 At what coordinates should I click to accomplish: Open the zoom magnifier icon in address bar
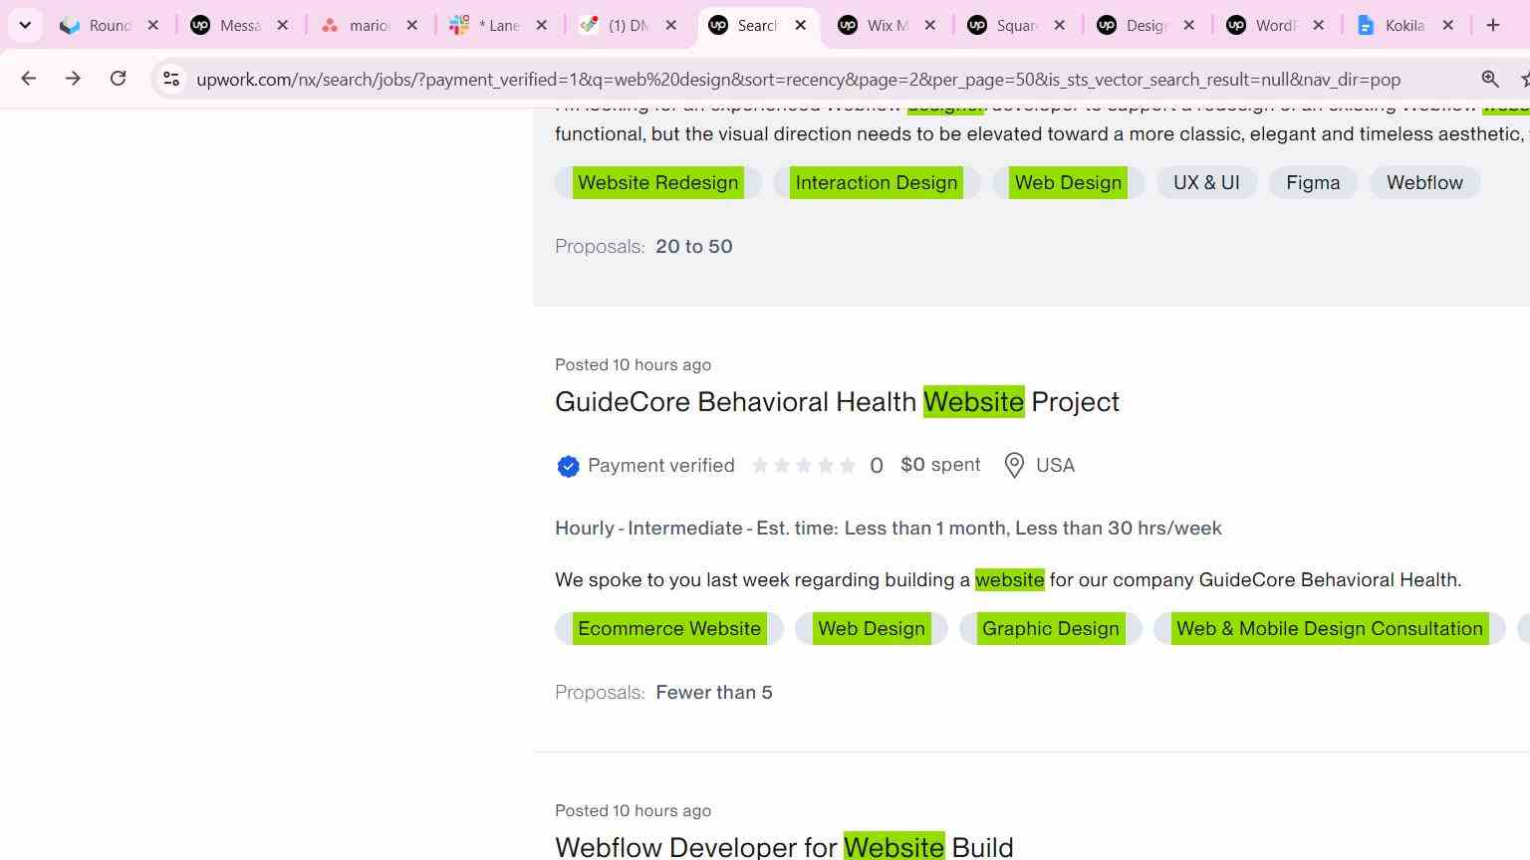pos(1490,79)
